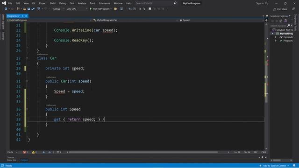Click the New Project toolbar icon
The height and width of the screenshot is (168, 299).
(18, 9)
